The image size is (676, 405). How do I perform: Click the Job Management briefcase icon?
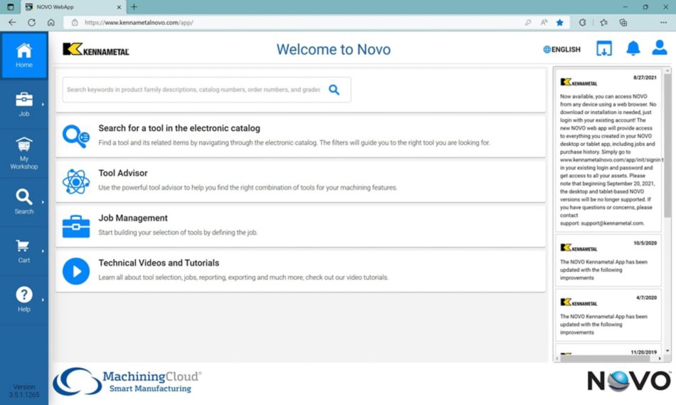click(x=76, y=226)
